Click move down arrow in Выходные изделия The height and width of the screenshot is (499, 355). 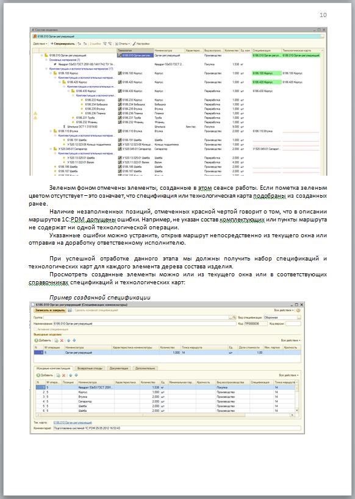(x=74, y=340)
